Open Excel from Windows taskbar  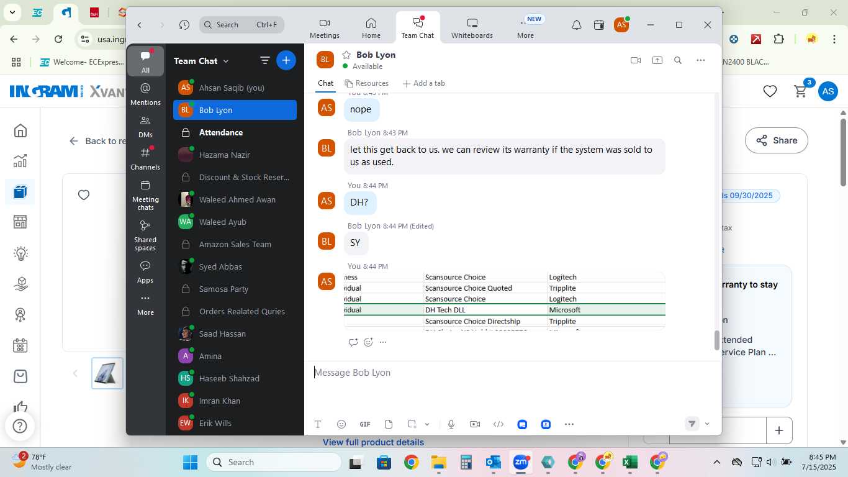click(630, 462)
